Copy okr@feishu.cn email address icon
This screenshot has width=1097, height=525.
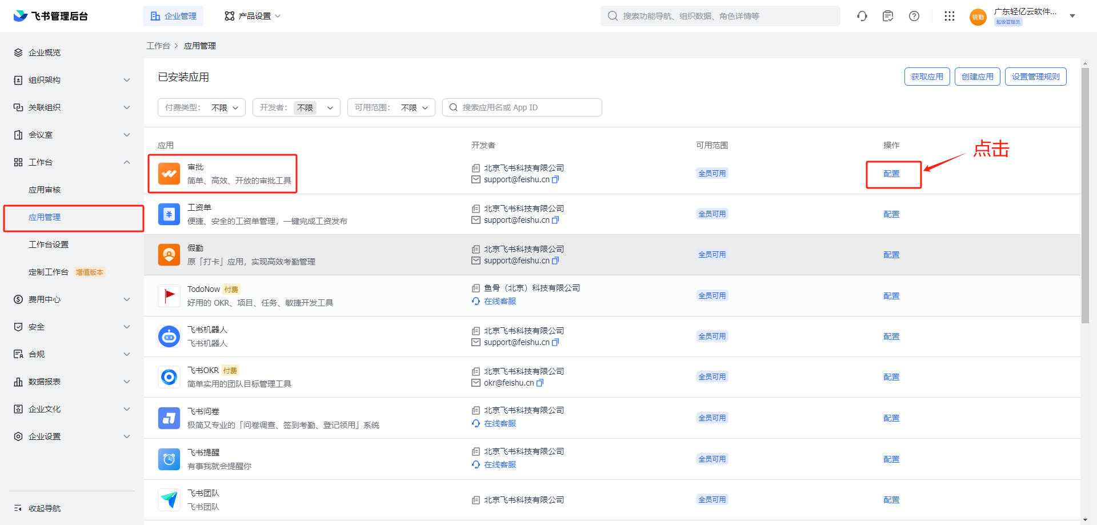540,383
